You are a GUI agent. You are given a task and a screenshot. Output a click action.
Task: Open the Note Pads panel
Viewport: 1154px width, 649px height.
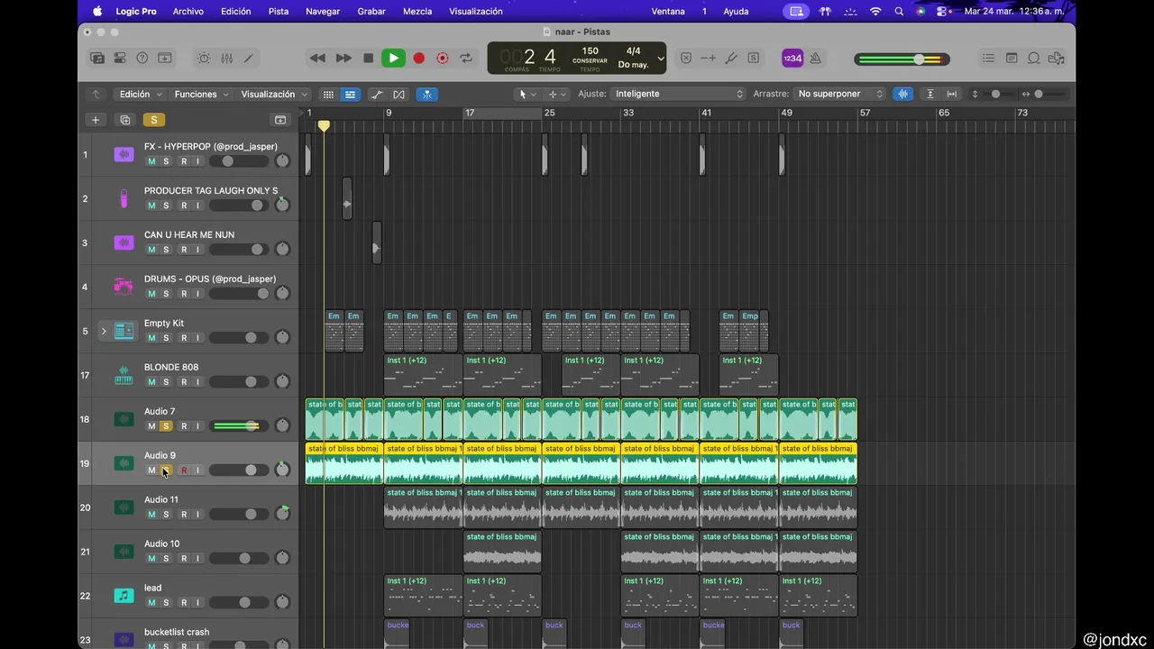click(1012, 58)
